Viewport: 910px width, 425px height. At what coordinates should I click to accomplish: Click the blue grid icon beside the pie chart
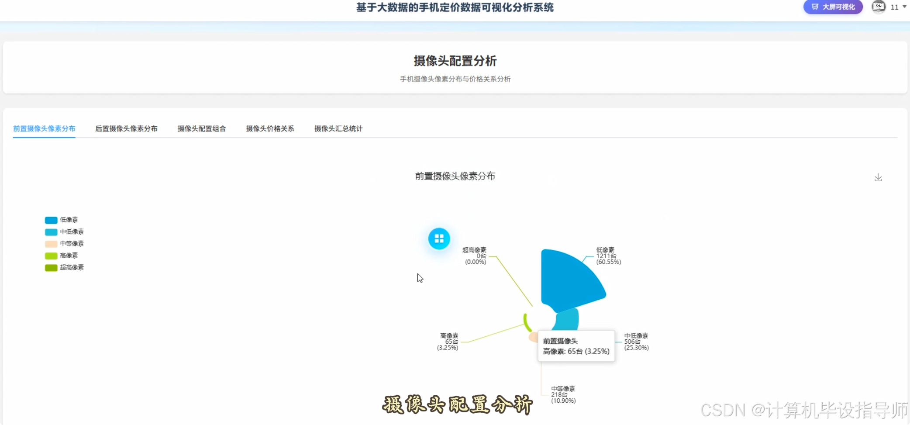(439, 238)
